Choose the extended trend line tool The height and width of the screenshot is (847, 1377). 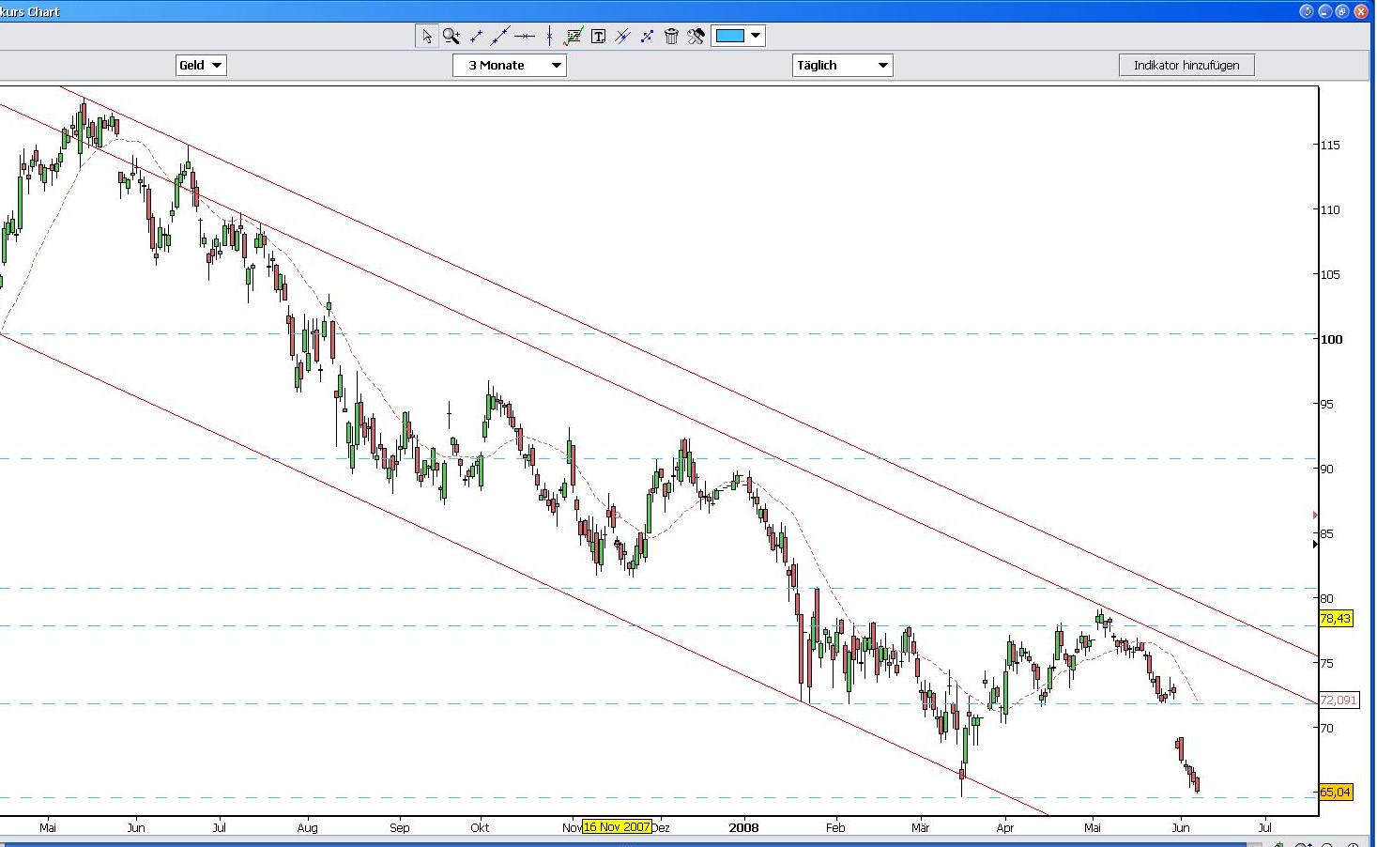pos(500,37)
